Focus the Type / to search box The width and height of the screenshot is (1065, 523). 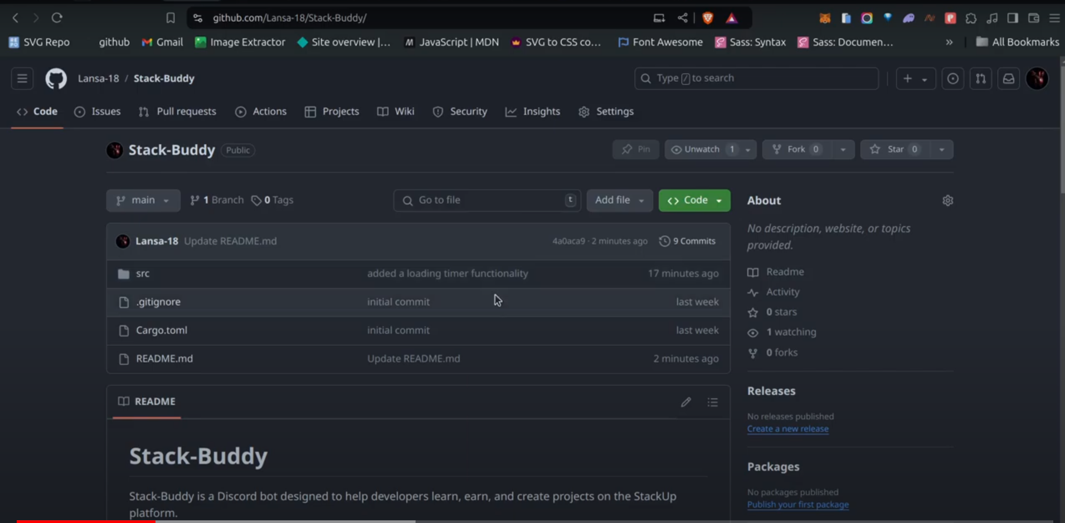[756, 79]
